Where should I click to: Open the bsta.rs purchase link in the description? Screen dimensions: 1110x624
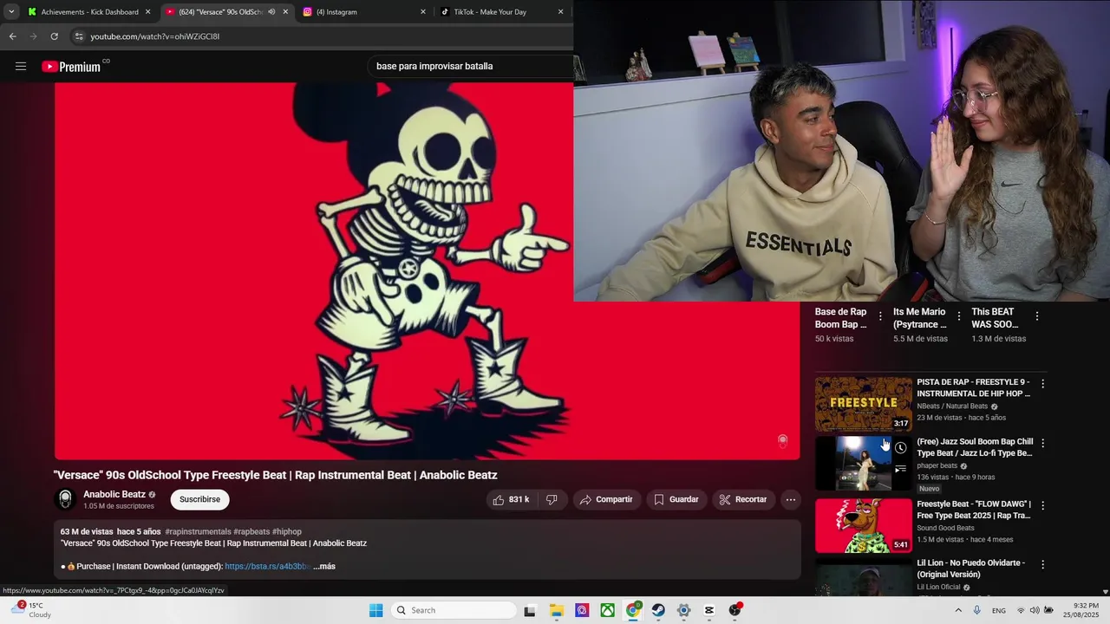[267, 566]
